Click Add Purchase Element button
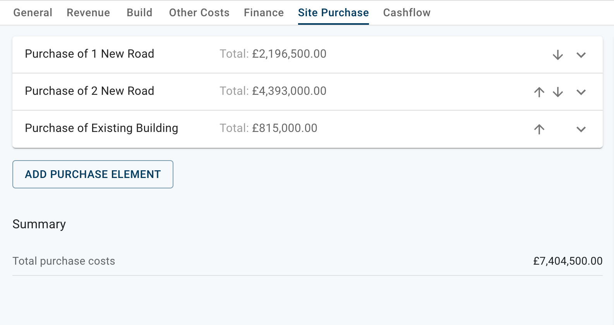Image resolution: width=614 pixels, height=325 pixels. [93, 174]
